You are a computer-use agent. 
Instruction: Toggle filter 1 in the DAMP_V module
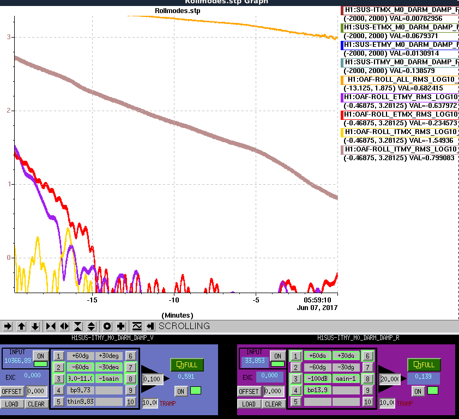point(58,356)
